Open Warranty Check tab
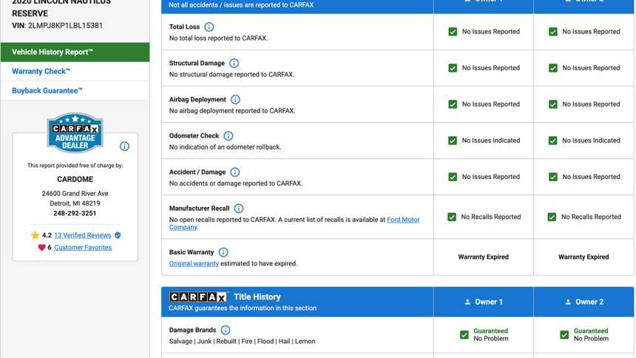This screenshot has height=358, width=636. (75, 72)
